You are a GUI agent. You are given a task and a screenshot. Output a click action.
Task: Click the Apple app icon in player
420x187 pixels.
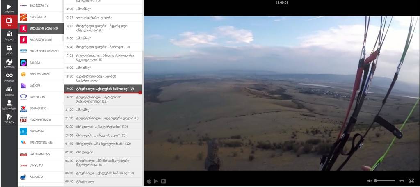149,181
